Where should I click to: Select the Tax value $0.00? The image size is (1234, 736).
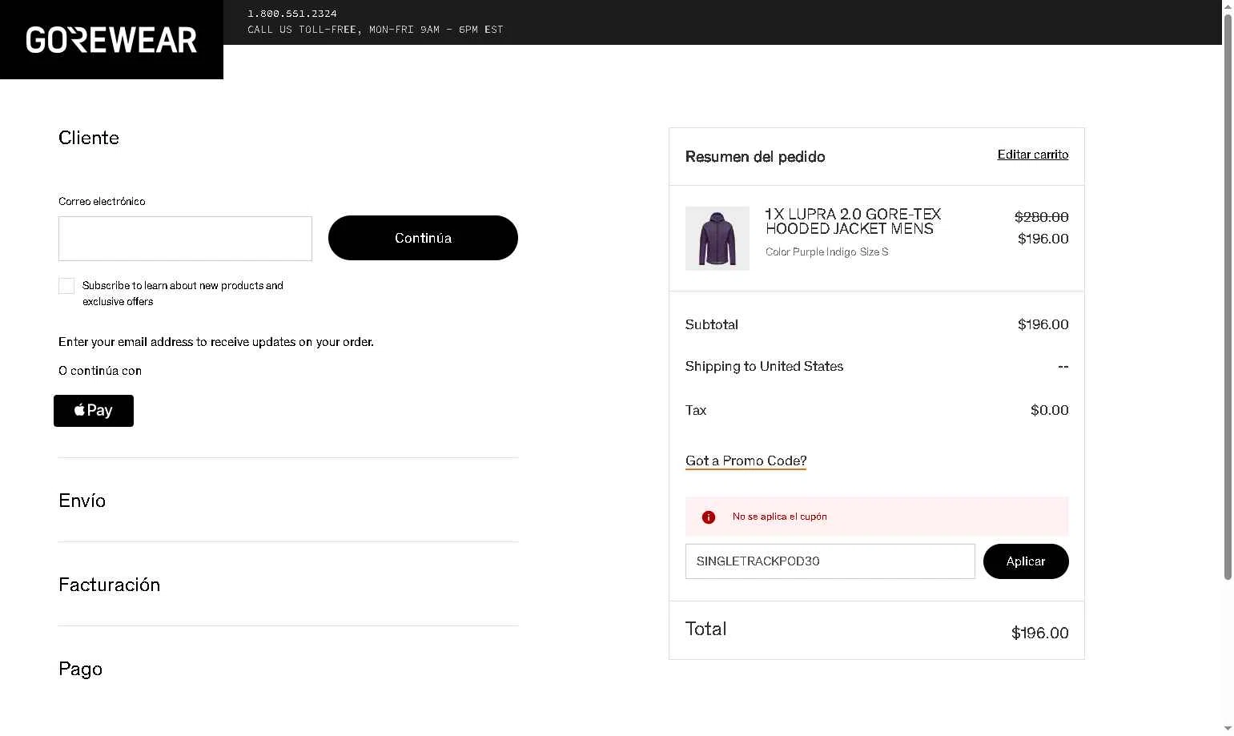point(1050,410)
